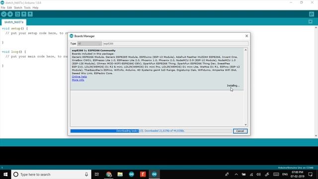The width and height of the screenshot is (318, 179).
Task: Open the File menu
Action: click(x=3, y=8)
